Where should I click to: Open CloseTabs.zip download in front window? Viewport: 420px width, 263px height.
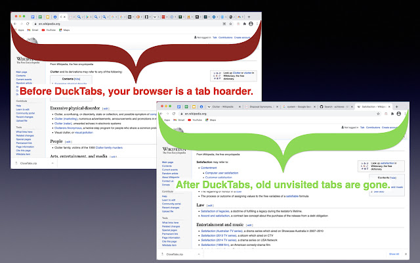[x=175, y=254]
